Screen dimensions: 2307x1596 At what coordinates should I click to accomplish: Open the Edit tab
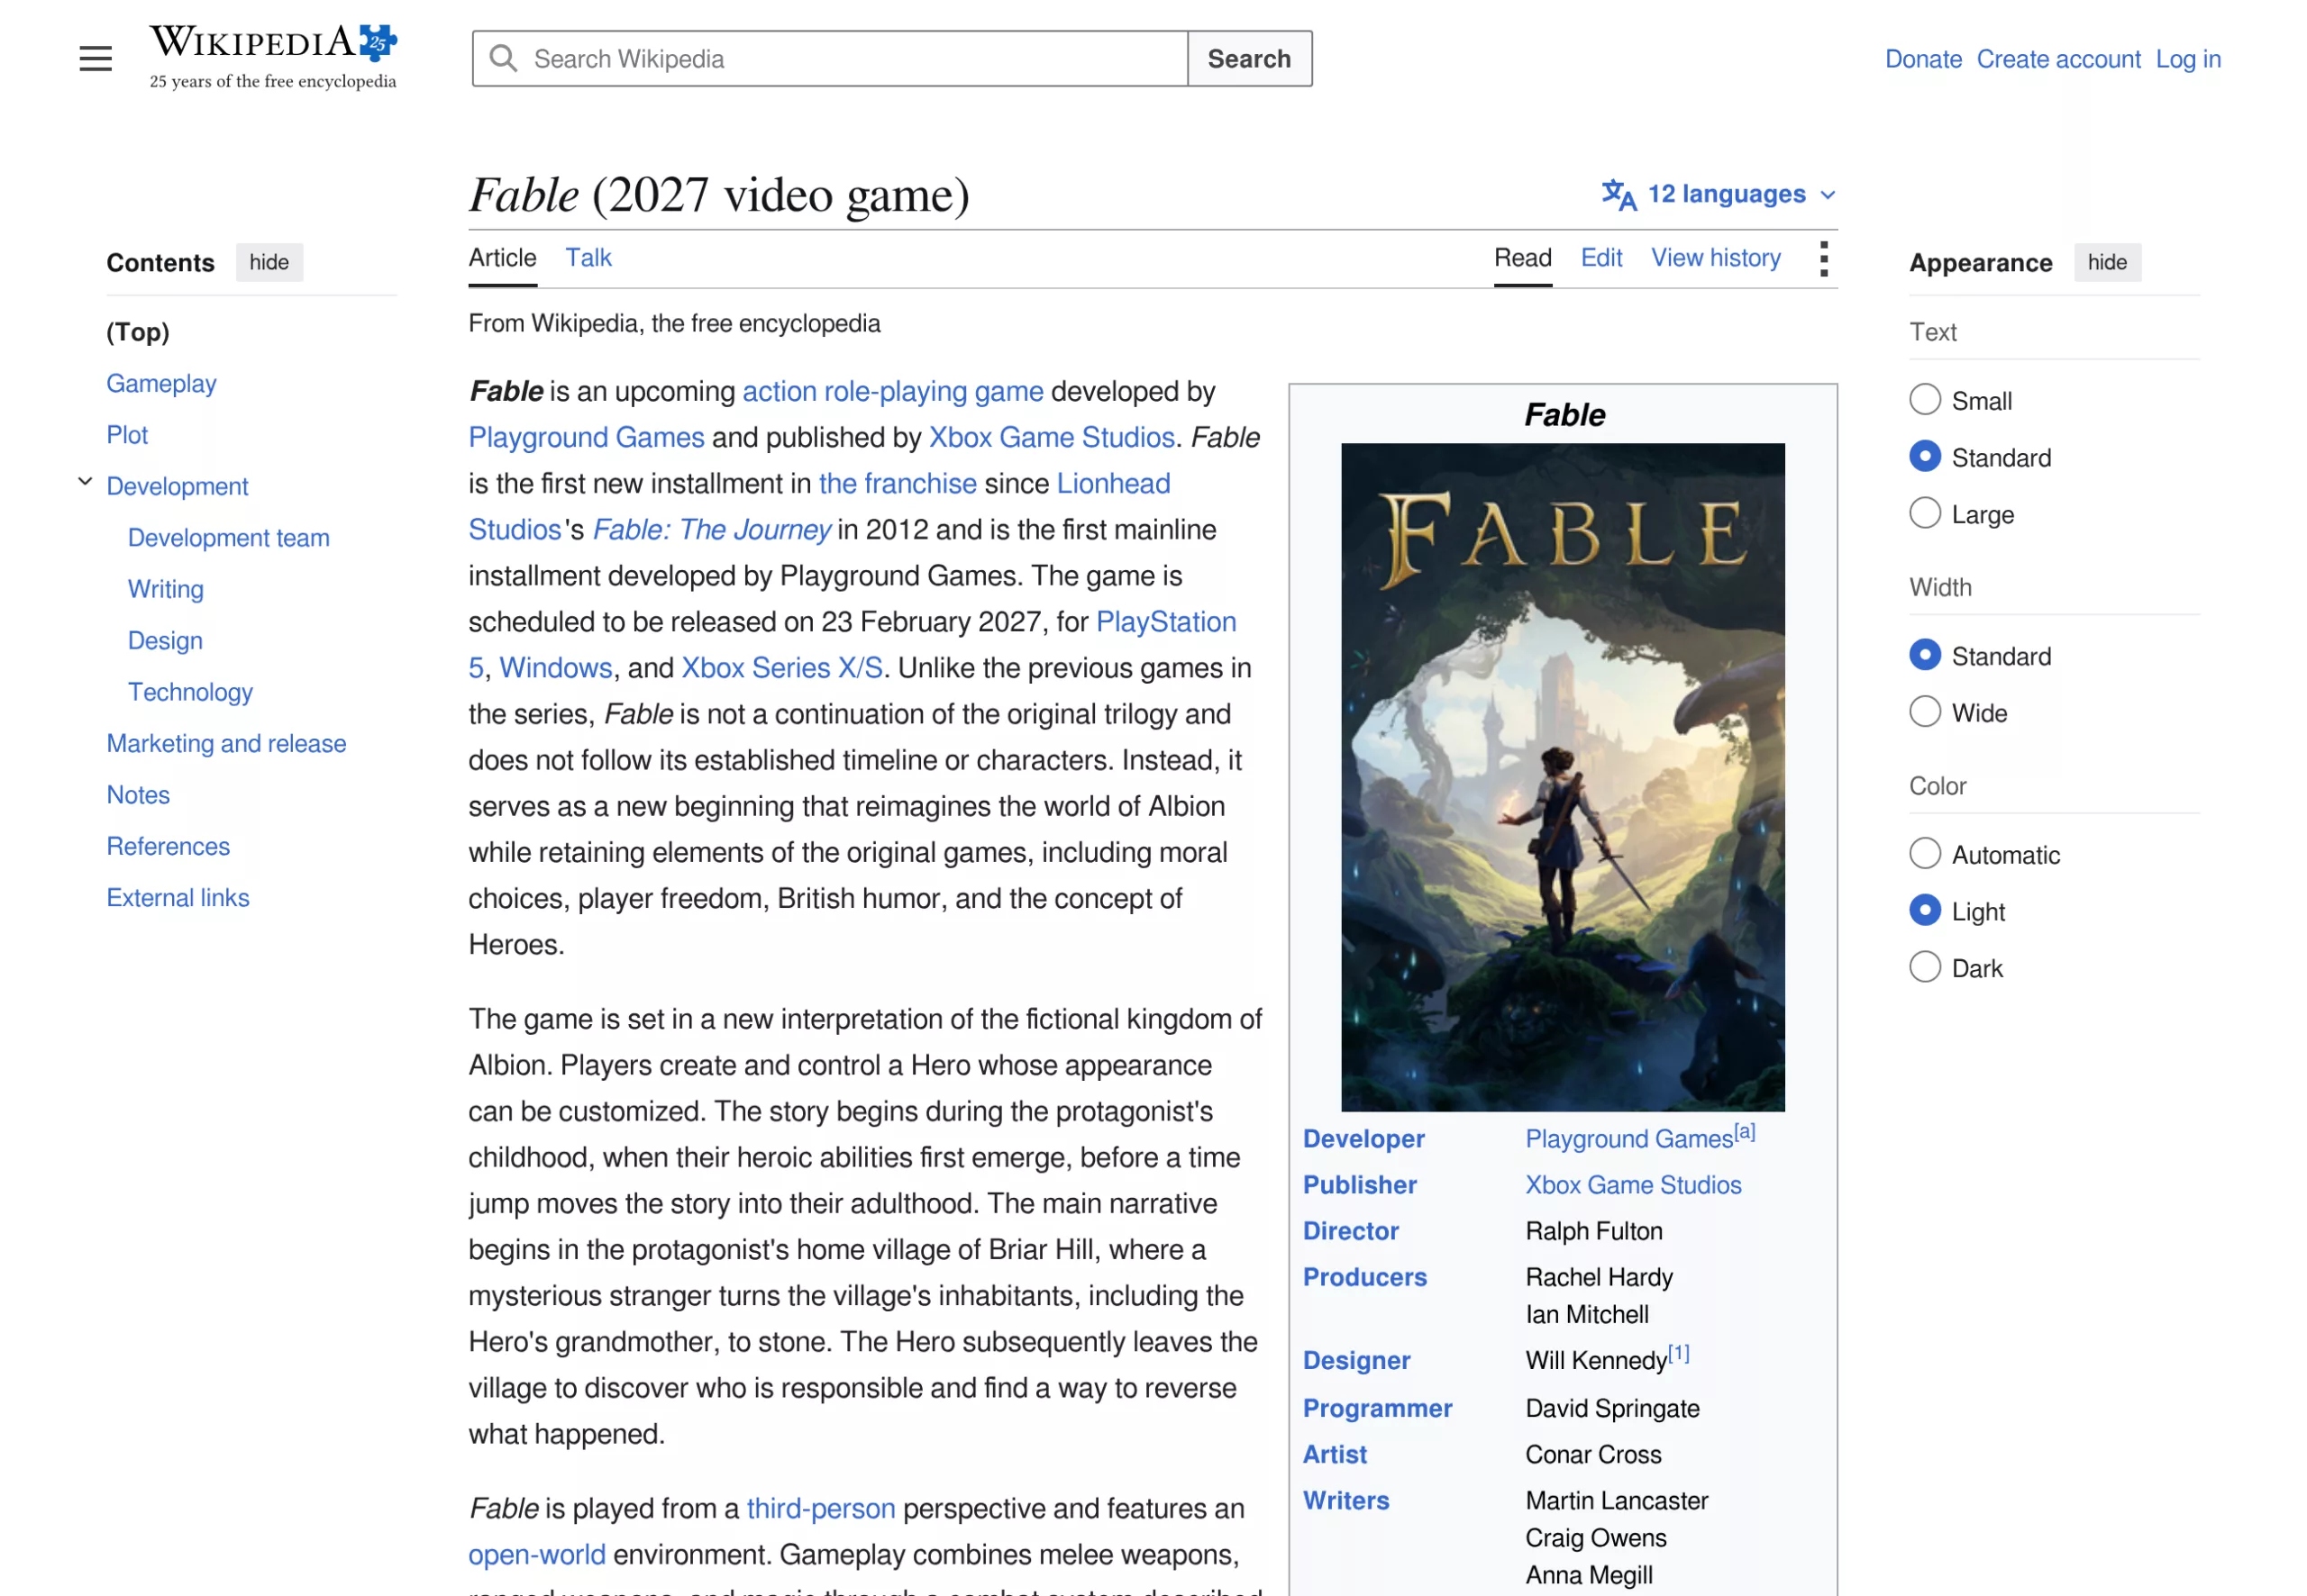click(x=1600, y=258)
